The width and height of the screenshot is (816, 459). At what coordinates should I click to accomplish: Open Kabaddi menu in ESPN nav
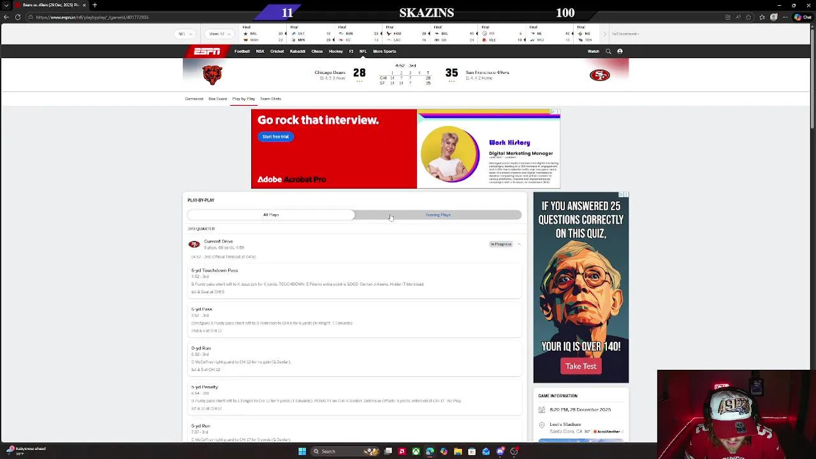point(298,51)
